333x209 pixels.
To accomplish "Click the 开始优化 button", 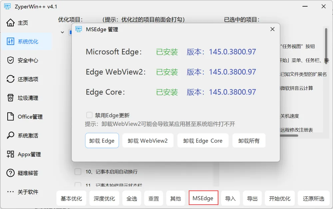I will coord(280,198).
